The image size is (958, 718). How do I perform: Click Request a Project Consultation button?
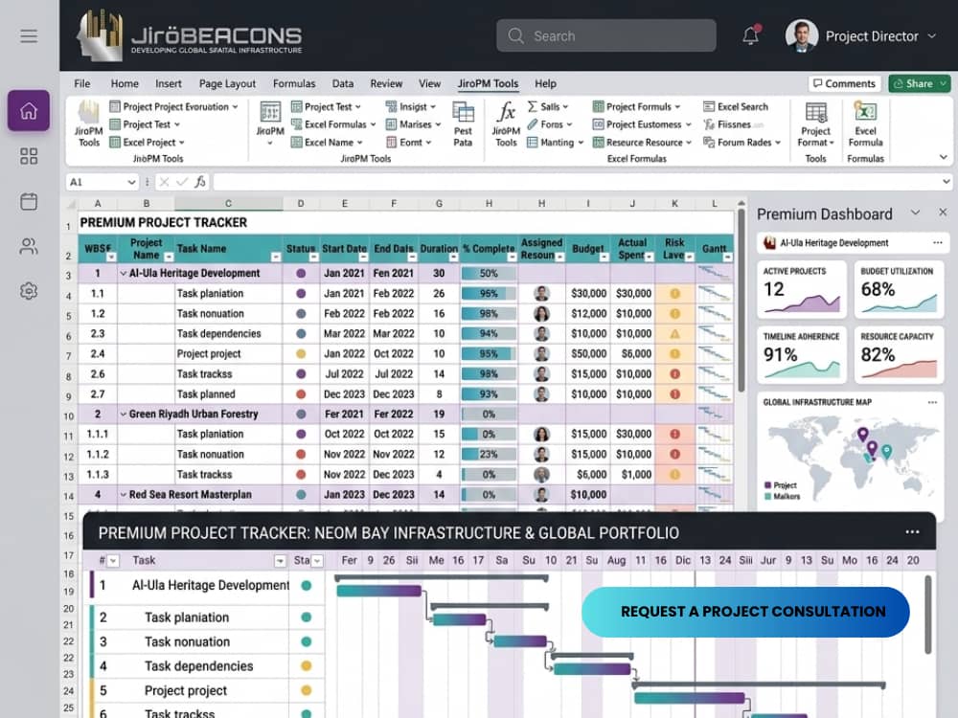tap(745, 612)
